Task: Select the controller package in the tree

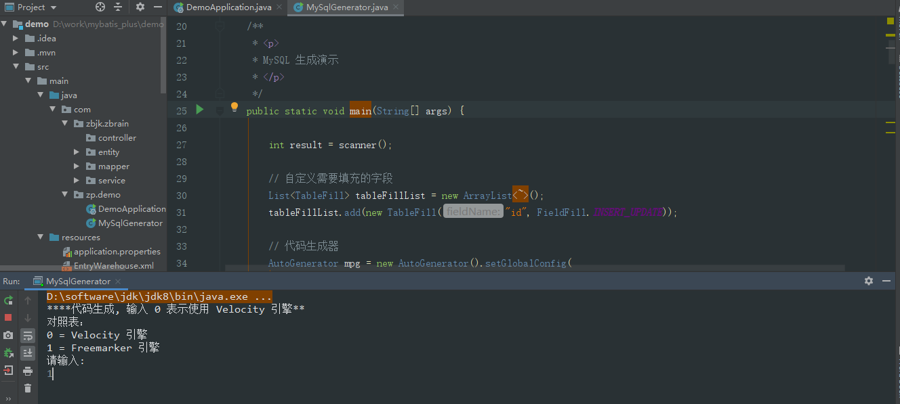Action: 112,137
